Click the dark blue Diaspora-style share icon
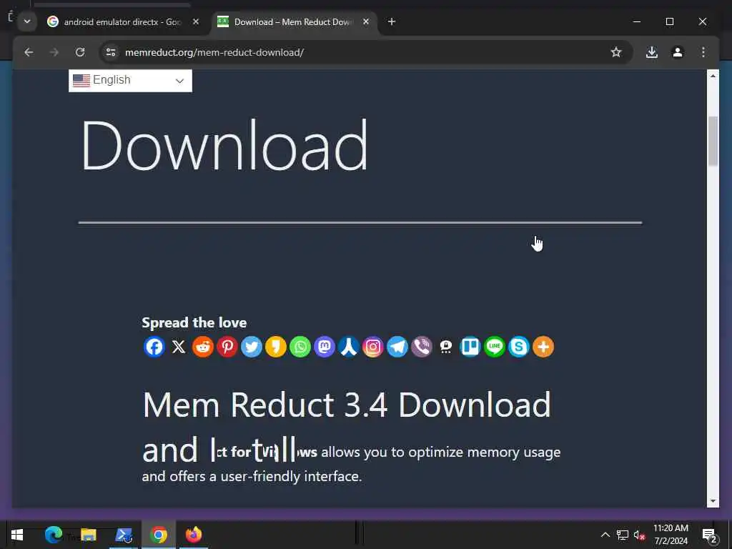The image size is (732, 549). (x=348, y=347)
